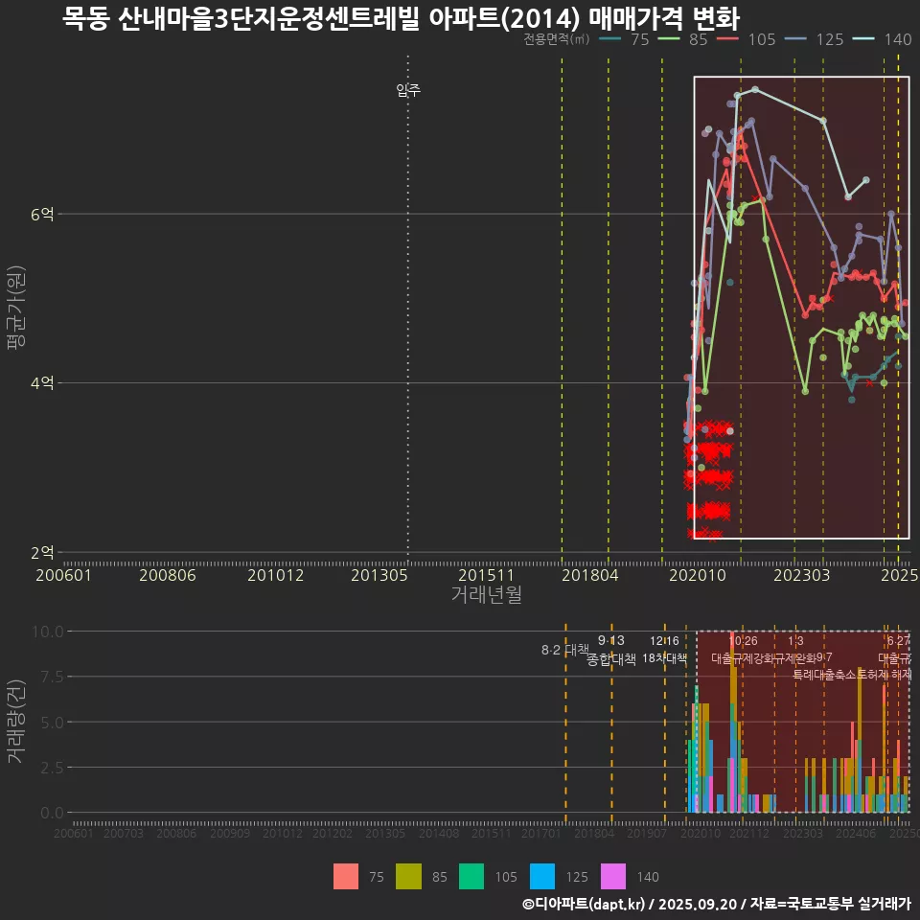920x920 pixels.
Task: Select the 105 line entry in top legend
Action: [x=747, y=39]
